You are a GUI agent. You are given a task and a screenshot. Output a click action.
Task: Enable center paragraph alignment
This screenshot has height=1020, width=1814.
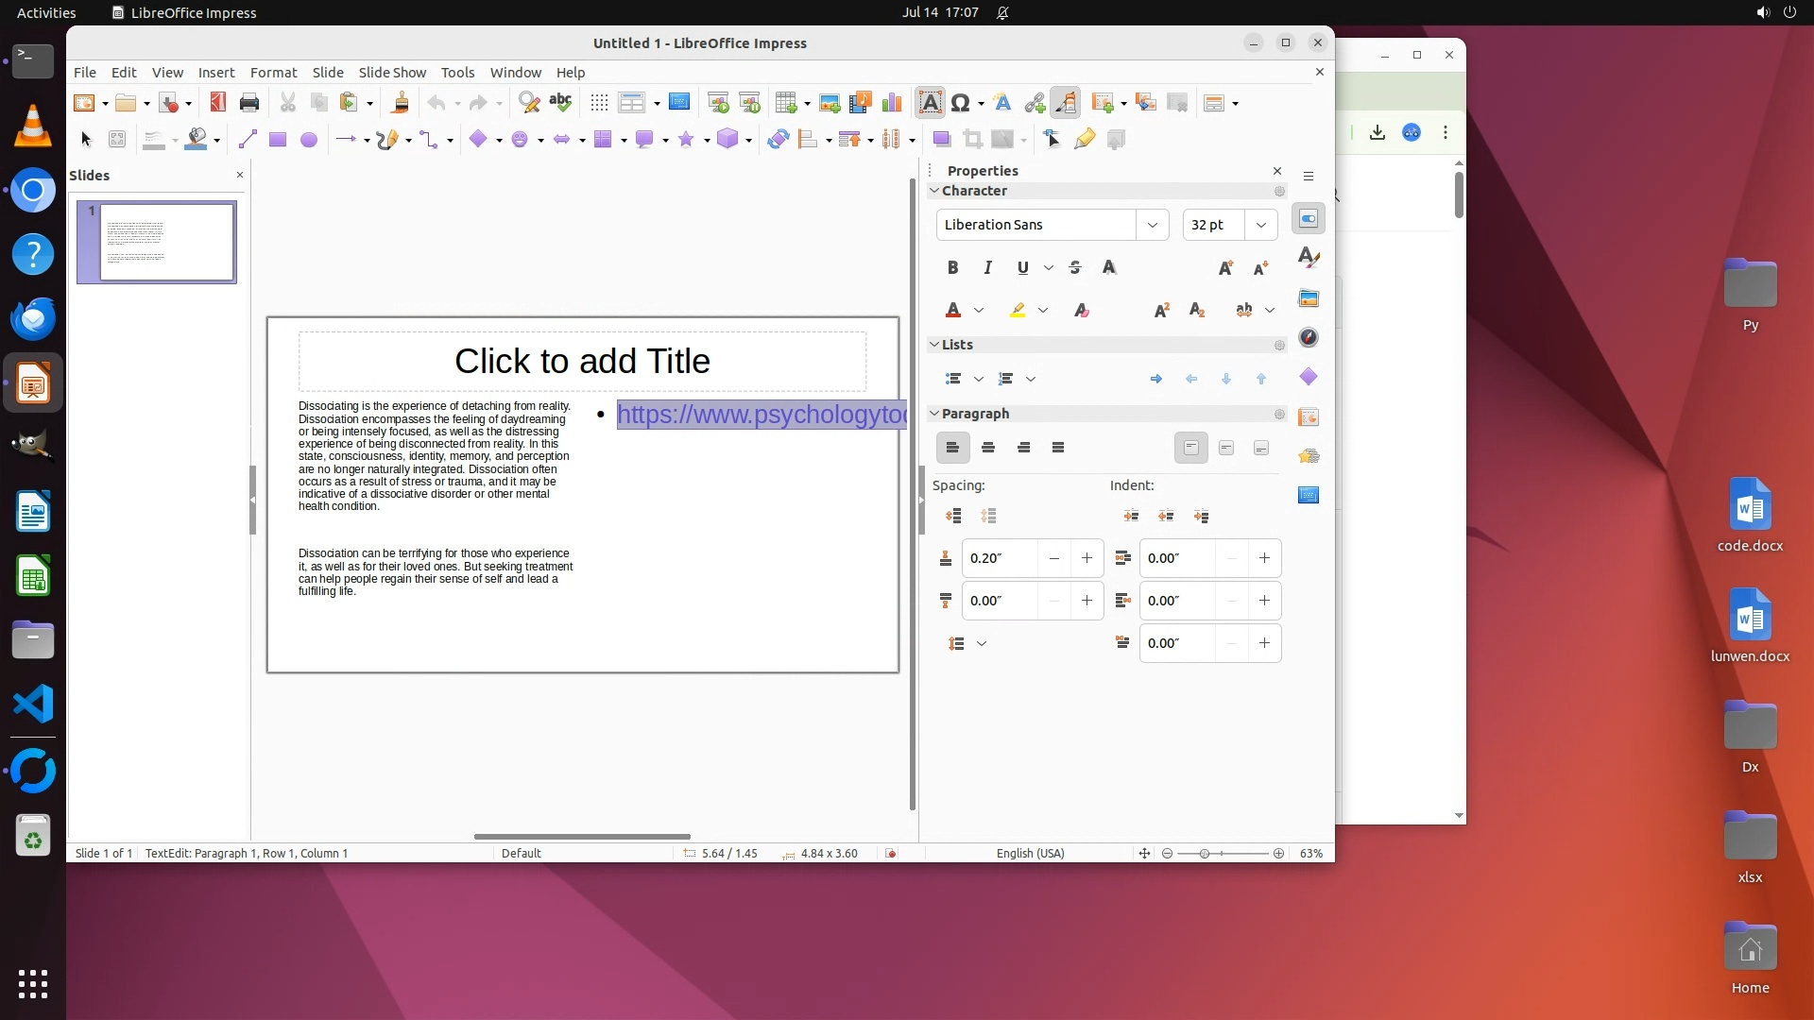[x=988, y=448]
